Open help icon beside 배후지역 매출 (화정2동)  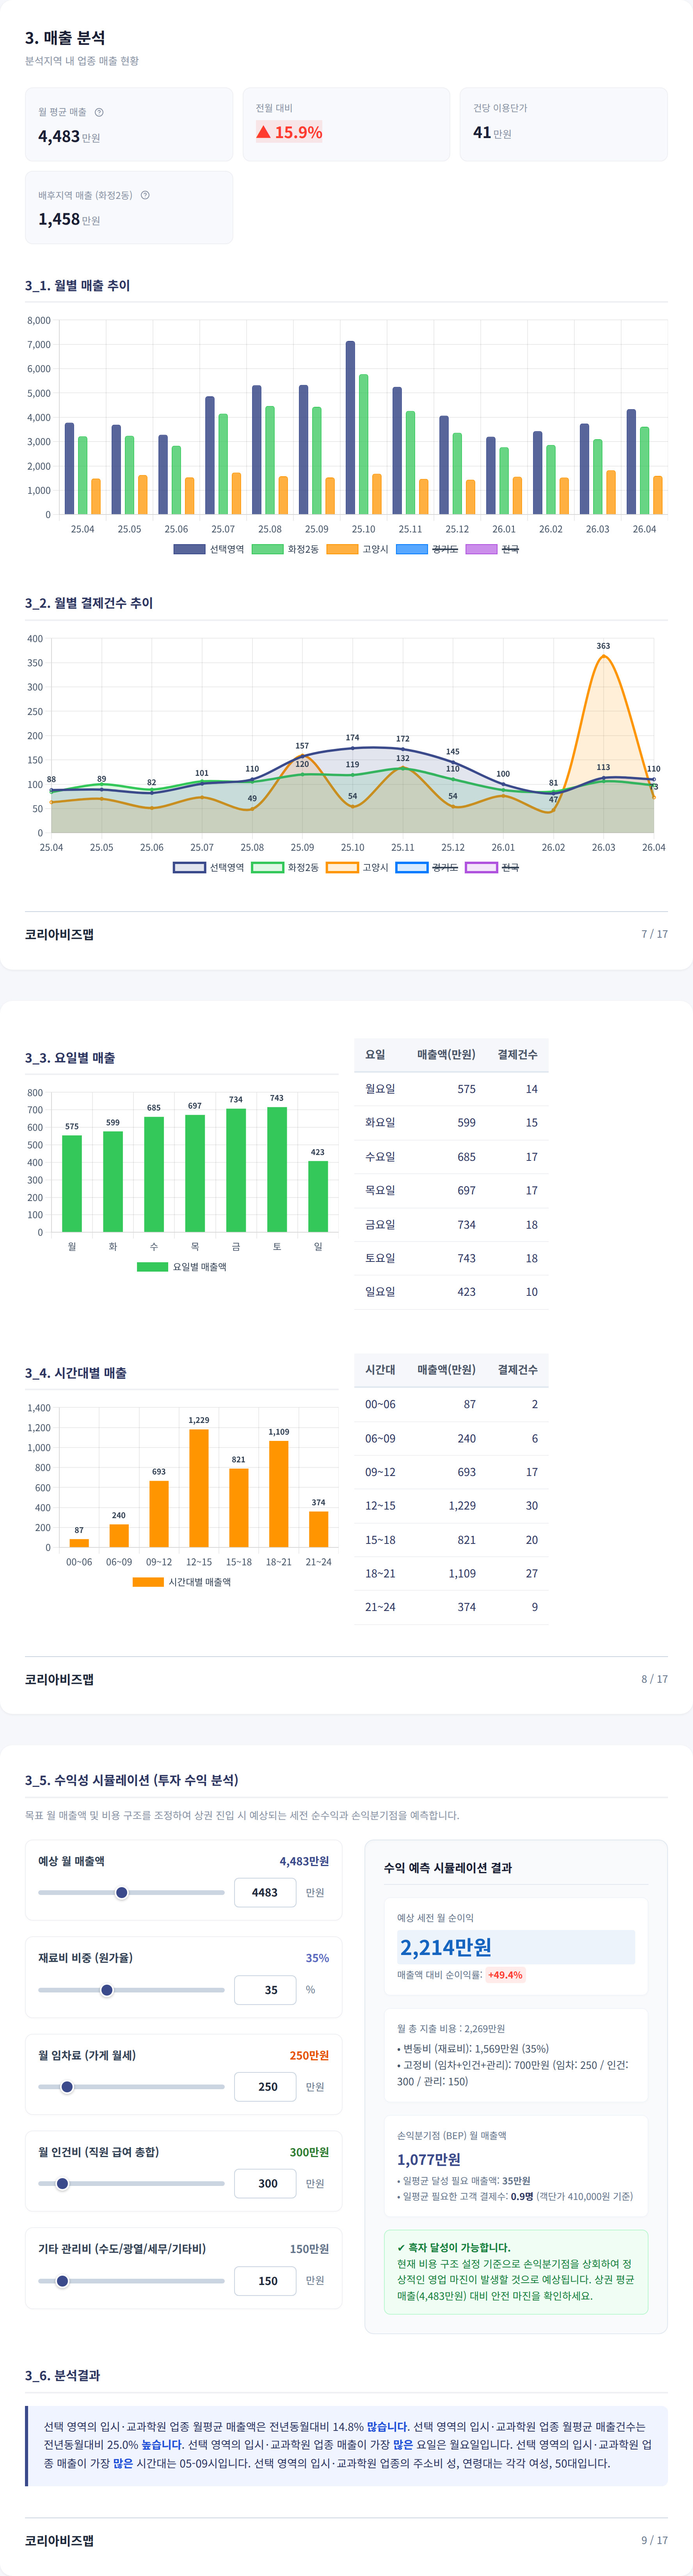[145, 195]
